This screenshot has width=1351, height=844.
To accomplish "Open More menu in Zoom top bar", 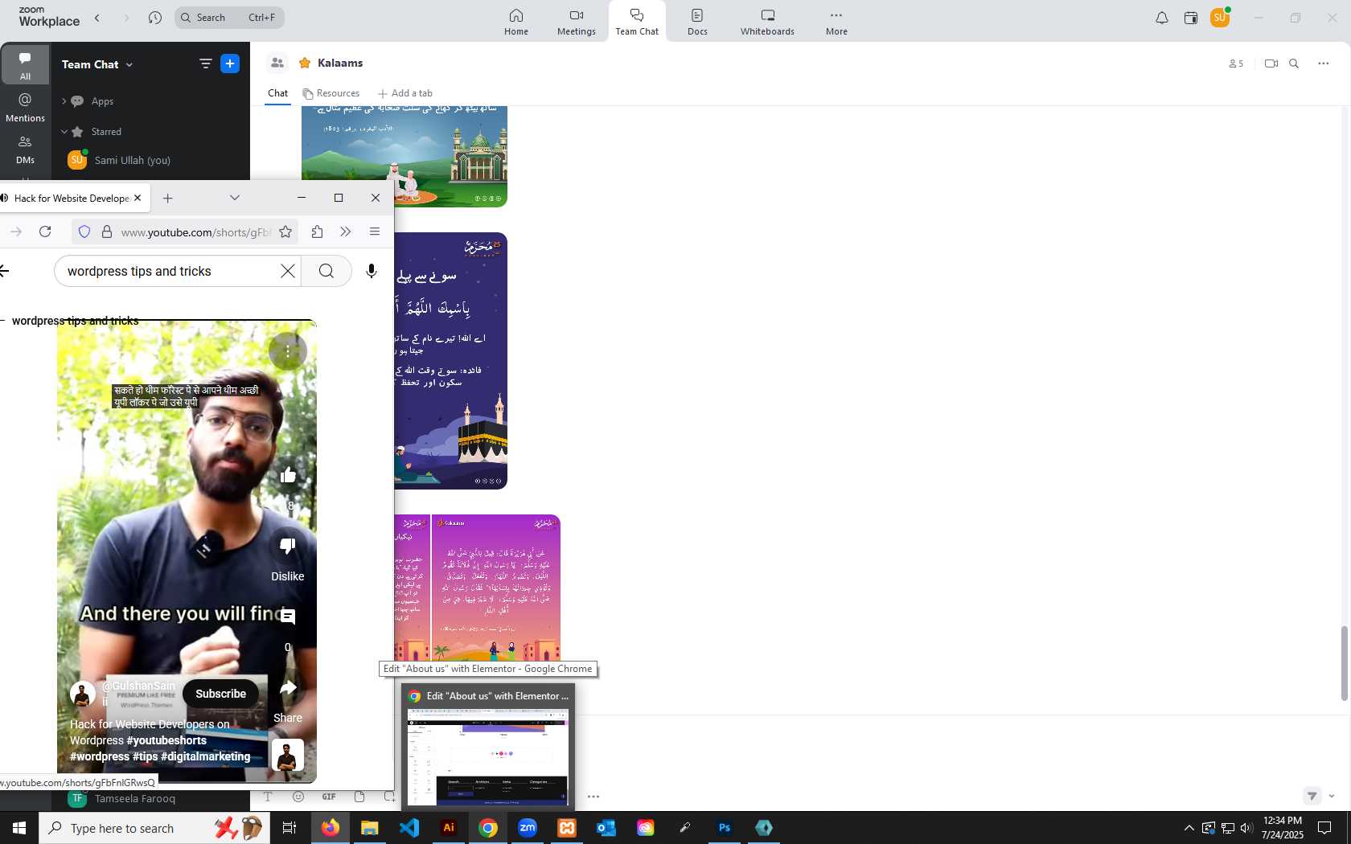I will pos(836,22).
